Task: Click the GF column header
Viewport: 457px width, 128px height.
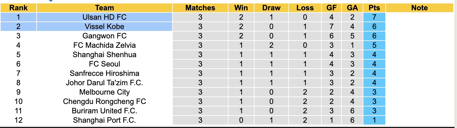Action: [331, 8]
